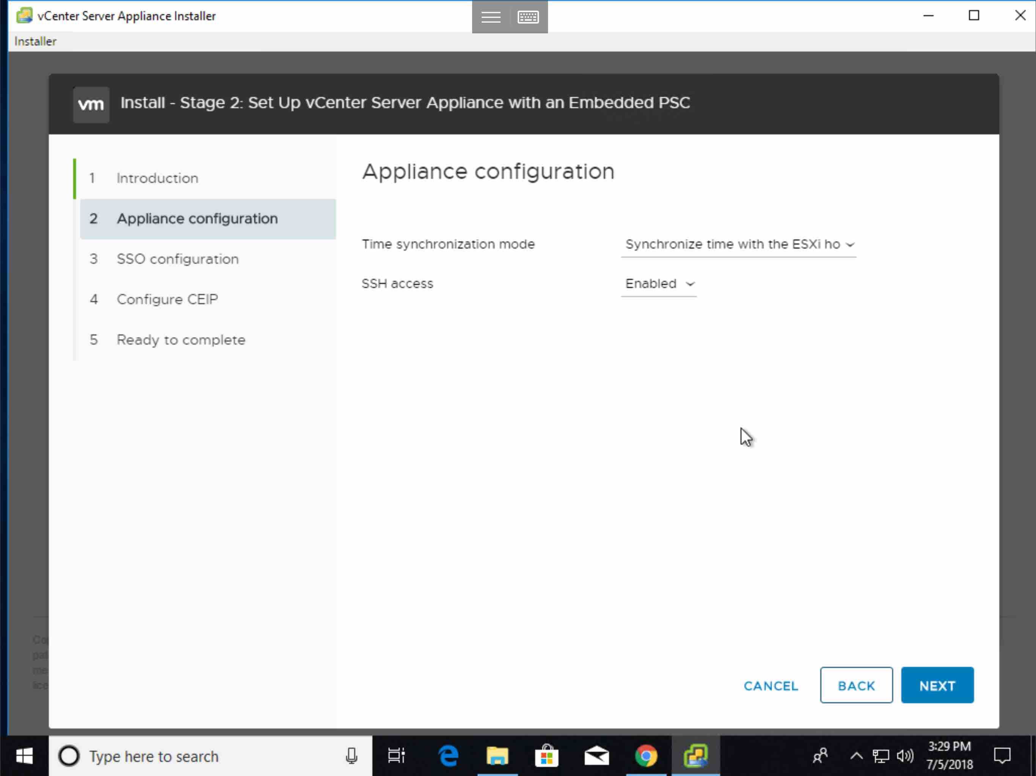The image size is (1036, 776).
Task: Open the People icon in system tray
Action: click(x=820, y=756)
